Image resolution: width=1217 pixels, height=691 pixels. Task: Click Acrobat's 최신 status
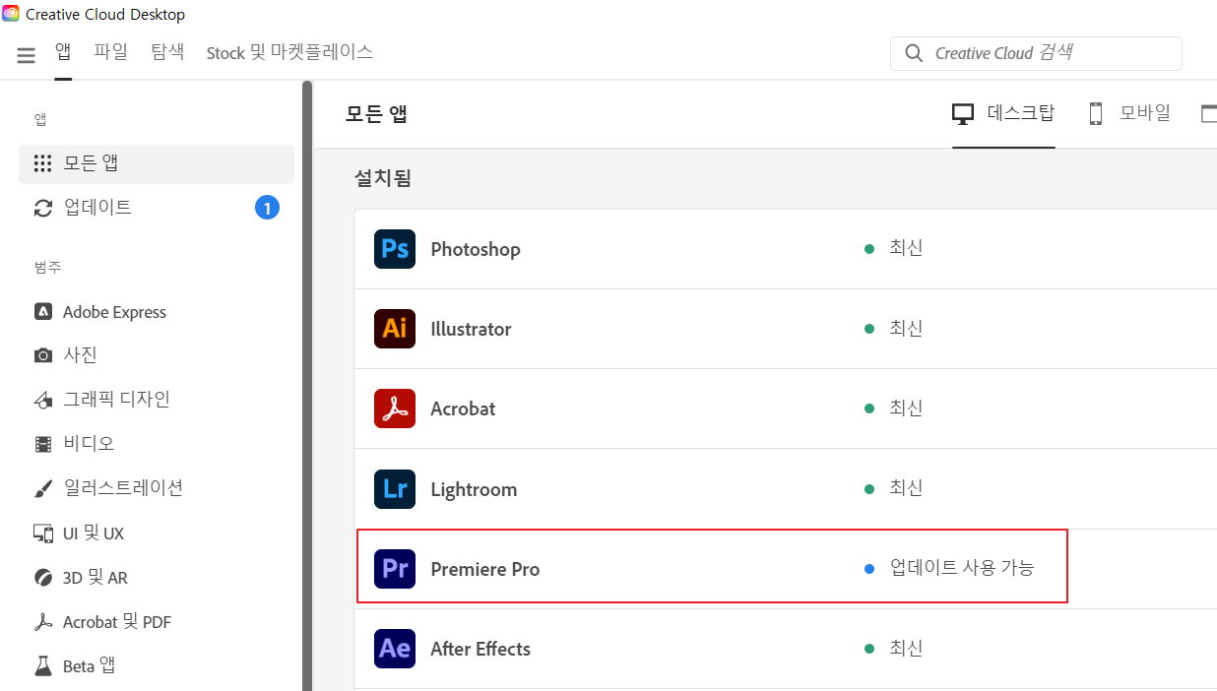point(906,408)
